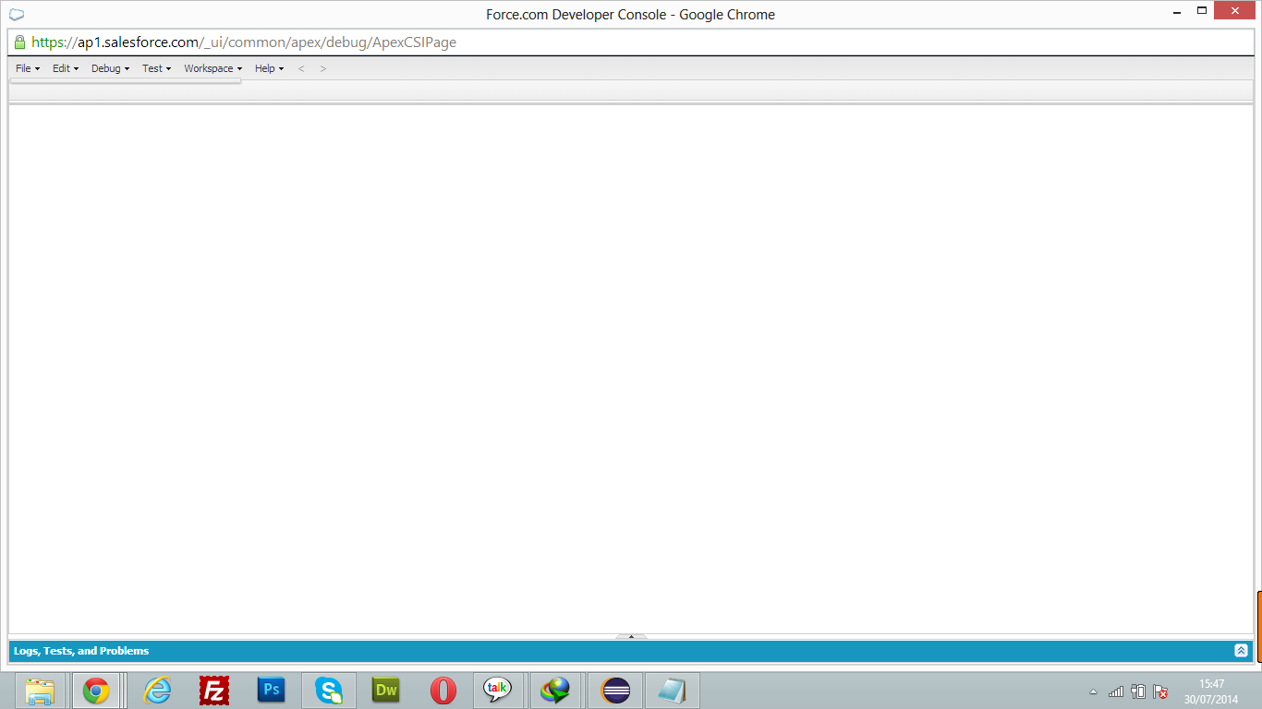Click the Salesforce cloud icon in the title bar
The height and width of the screenshot is (709, 1262).
point(17,15)
